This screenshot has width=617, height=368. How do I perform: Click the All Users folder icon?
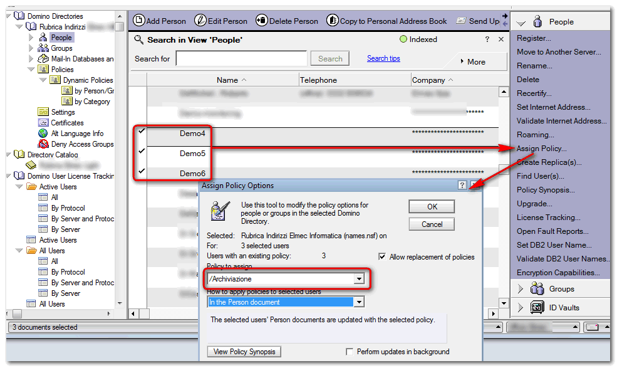point(31,250)
